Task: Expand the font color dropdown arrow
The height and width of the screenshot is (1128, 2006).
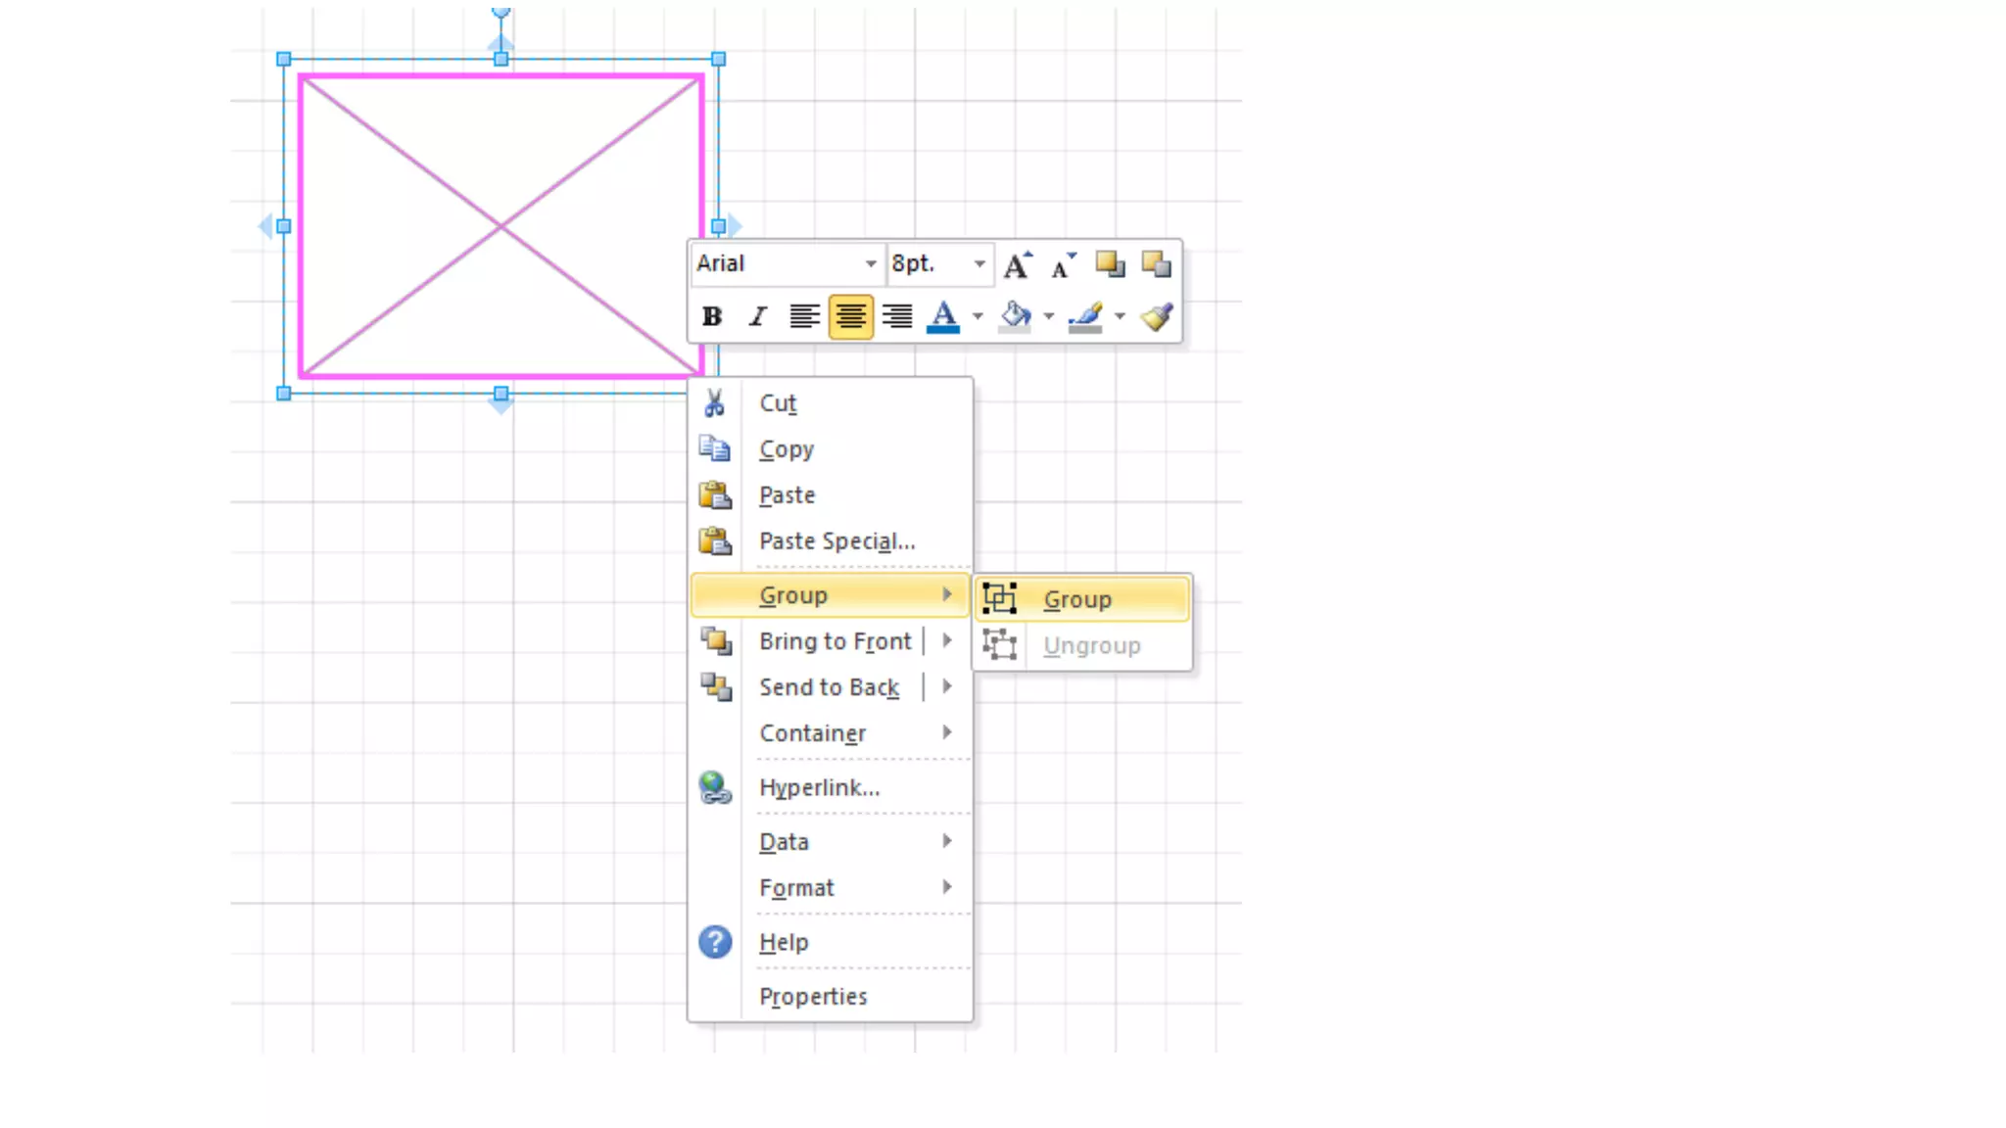Action: [x=977, y=316]
